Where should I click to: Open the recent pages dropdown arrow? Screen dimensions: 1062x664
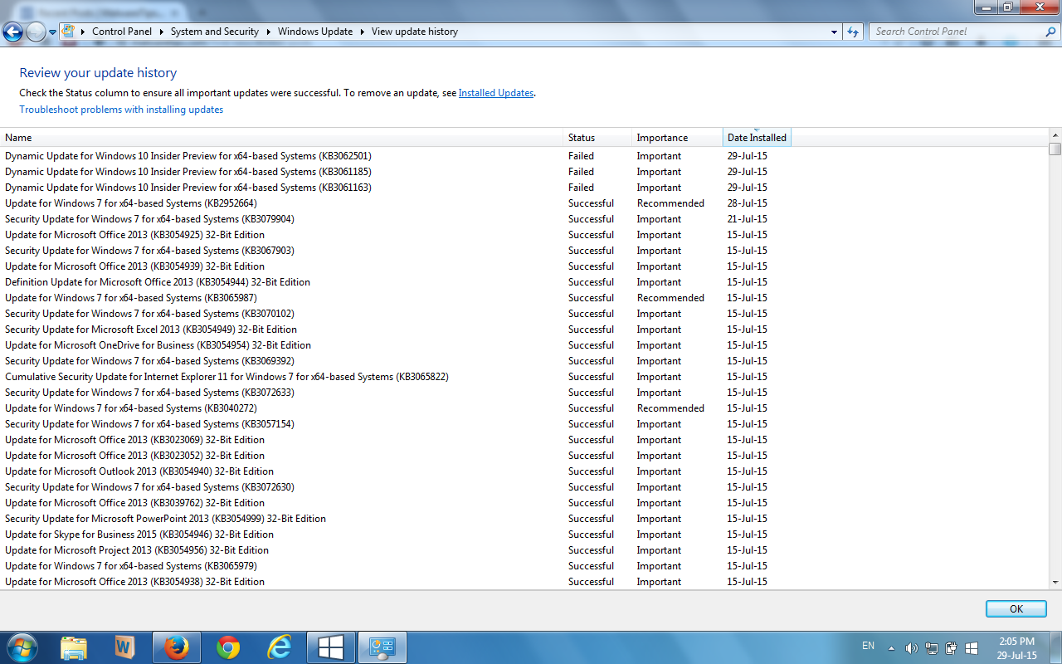pyautogui.click(x=52, y=32)
